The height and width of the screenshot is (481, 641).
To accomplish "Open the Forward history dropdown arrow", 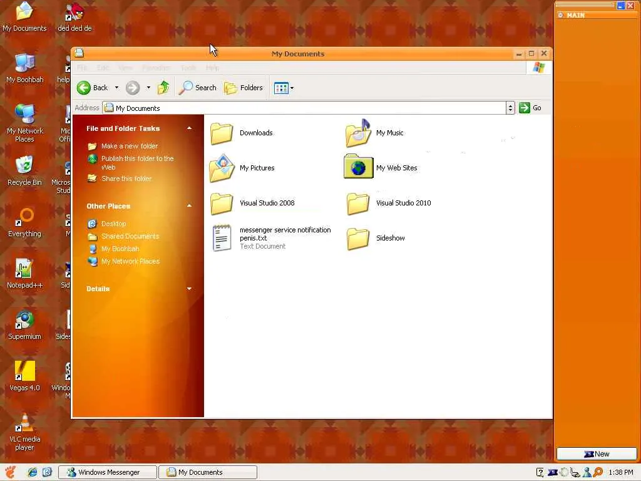I will pyautogui.click(x=148, y=88).
